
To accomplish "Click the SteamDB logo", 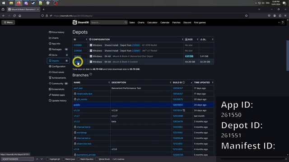I will coord(80,22).
